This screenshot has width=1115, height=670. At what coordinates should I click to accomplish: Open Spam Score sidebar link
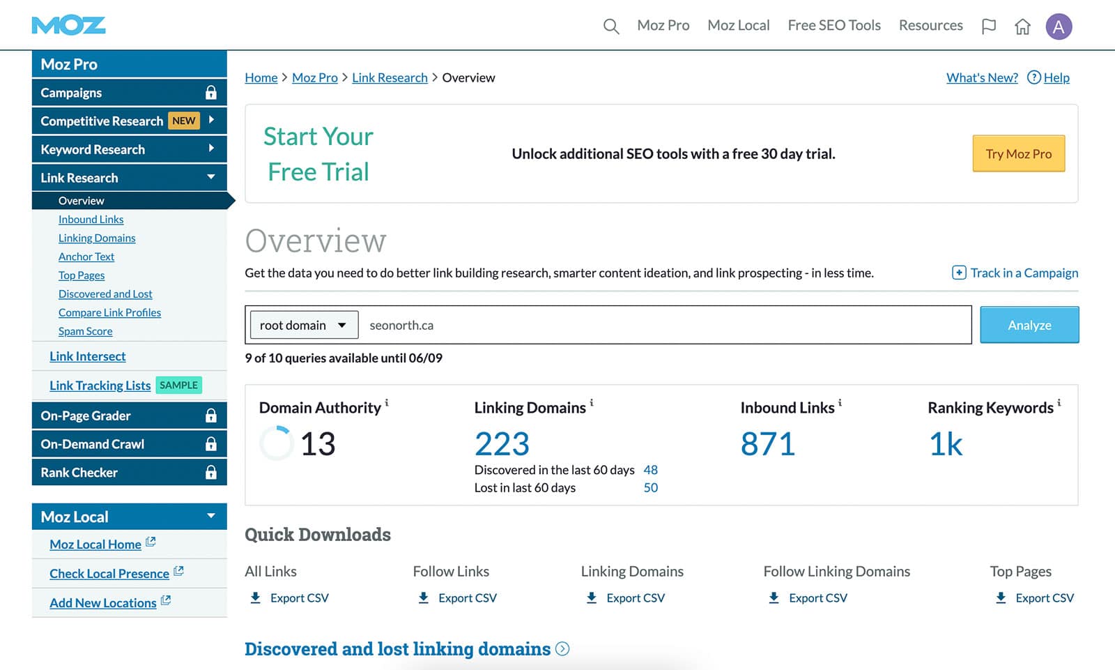(85, 332)
